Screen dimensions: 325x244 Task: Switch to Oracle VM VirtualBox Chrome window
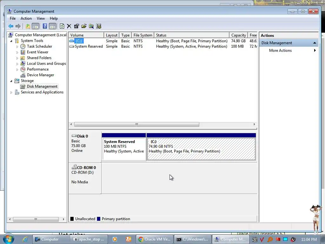click(x=155, y=239)
